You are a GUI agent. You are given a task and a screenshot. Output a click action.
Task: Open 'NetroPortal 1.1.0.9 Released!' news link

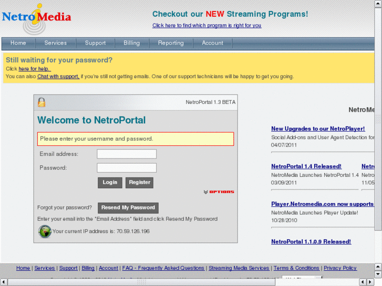click(311, 242)
